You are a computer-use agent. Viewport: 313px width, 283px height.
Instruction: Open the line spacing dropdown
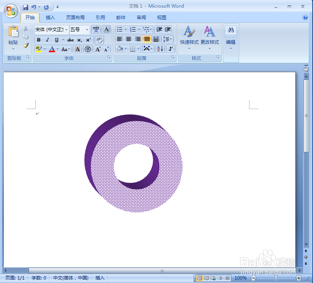tap(167, 39)
